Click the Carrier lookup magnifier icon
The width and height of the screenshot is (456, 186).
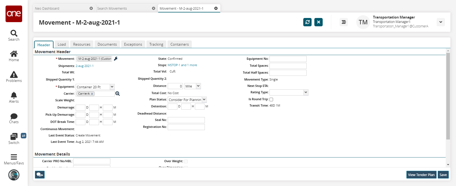click(118, 94)
